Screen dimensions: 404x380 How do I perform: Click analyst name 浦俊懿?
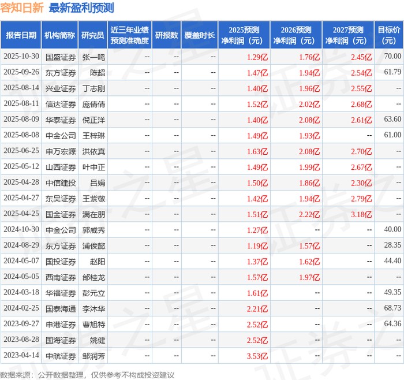[93, 245]
